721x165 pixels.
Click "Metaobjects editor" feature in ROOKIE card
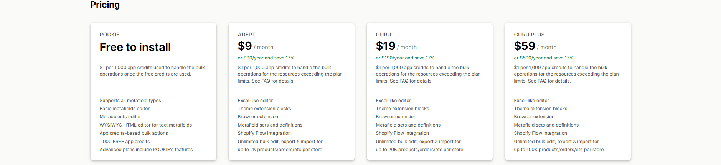point(120,117)
